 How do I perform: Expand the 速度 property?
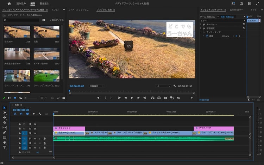(203, 36)
